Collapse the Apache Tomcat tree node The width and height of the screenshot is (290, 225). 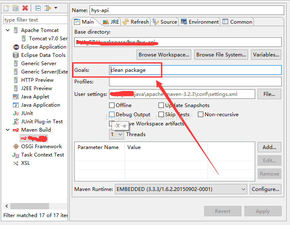[x=7, y=30]
